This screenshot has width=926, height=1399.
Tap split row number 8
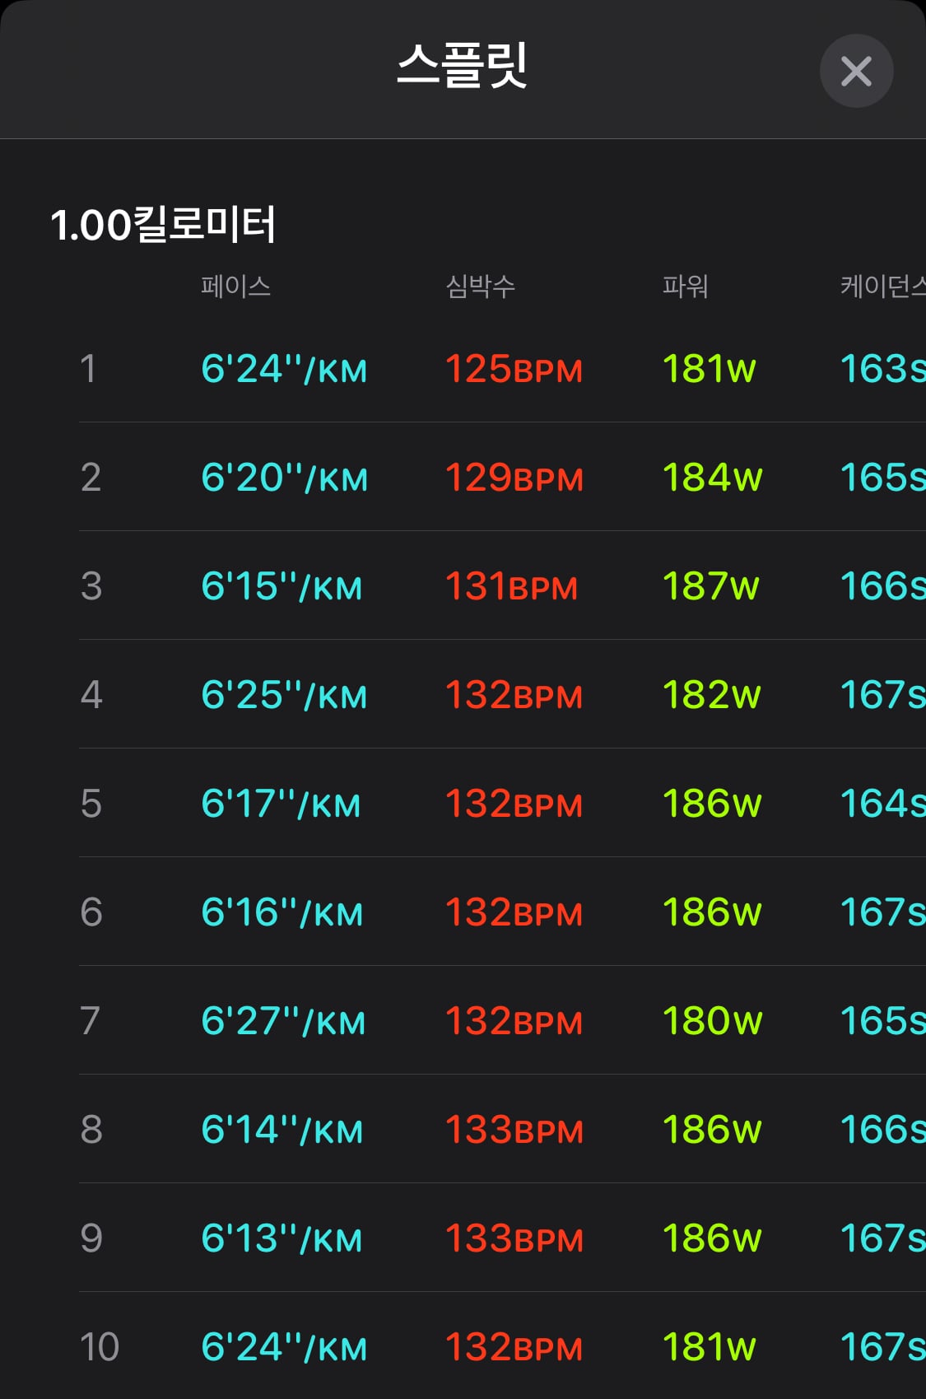[x=91, y=1130]
